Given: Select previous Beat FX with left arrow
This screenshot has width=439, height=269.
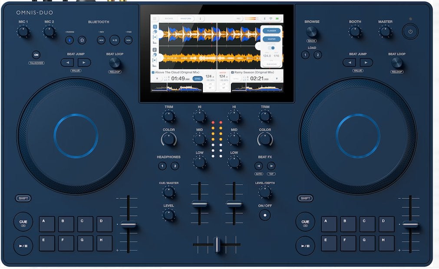Looking at the screenshot, I should click(x=258, y=166).
